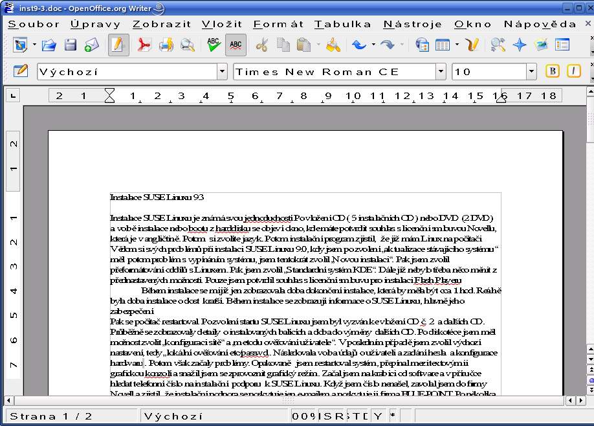Toggle Edit File mode button

click(118, 45)
